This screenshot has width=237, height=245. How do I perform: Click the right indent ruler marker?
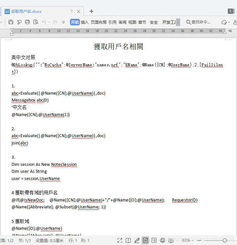click(x=225, y=32)
